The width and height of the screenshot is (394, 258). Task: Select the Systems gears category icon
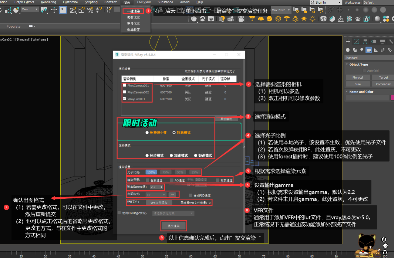pyautogui.click(x=390, y=50)
